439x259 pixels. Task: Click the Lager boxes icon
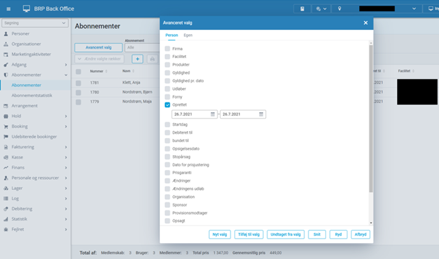click(6, 188)
